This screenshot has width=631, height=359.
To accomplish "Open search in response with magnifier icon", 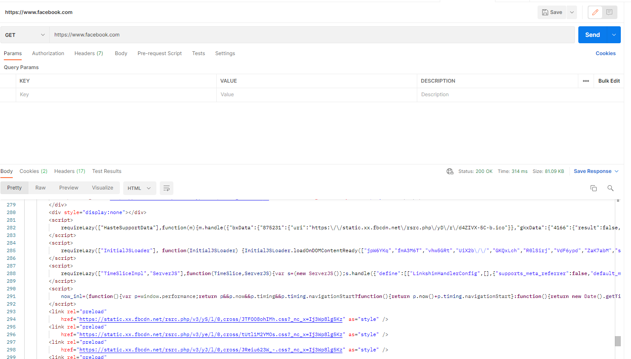I will click(x=610, y=188).
